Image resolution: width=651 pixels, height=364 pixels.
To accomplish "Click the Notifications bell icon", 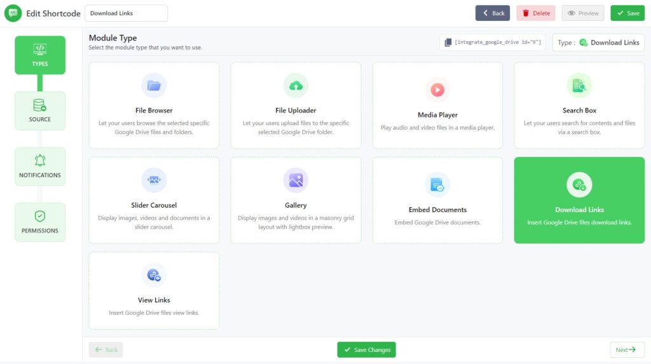I will 40,161.
